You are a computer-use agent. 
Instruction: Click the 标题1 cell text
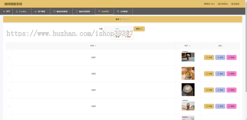pos(94,58)
